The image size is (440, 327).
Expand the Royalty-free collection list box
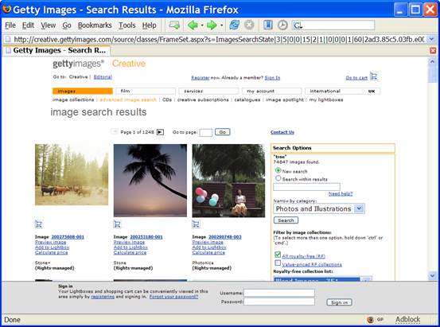pos(366,279)
